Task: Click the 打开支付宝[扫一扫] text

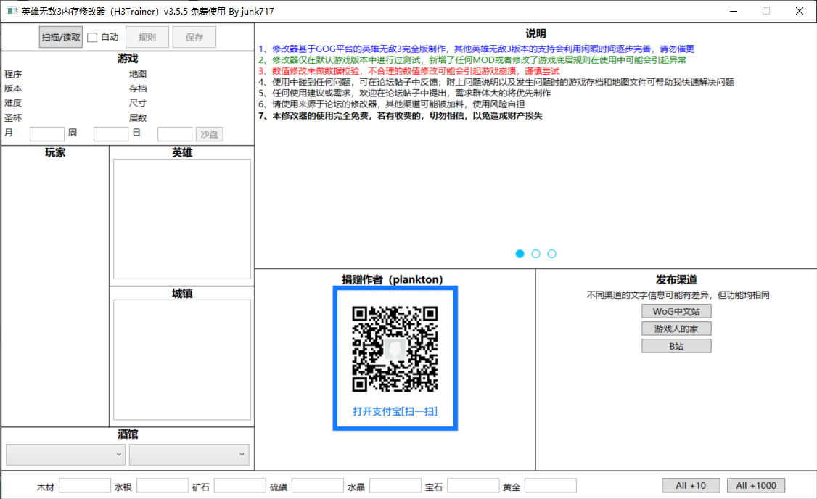Action: 395,411
